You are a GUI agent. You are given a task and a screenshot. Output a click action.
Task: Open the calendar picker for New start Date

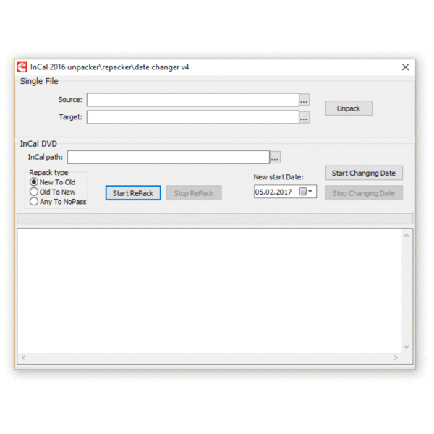point(307,192)
